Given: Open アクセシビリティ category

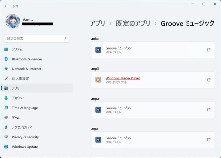Looking at the screenshot, I should tap(37, 127).
